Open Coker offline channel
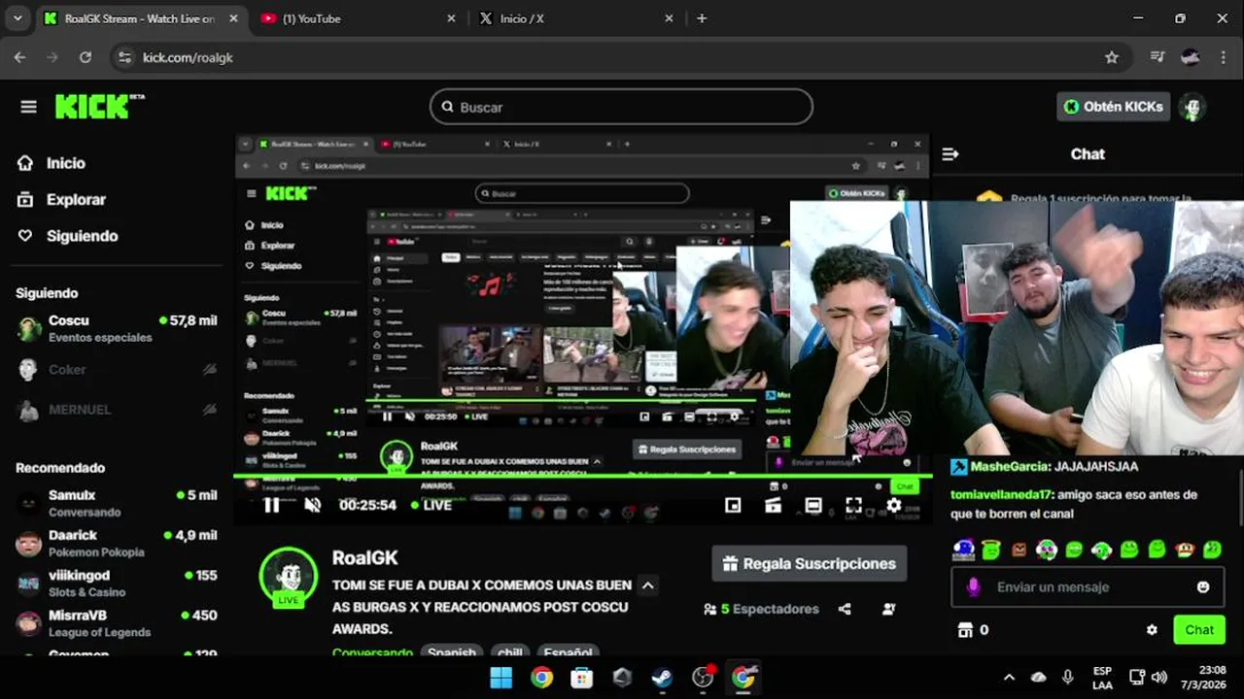Screen dimensions: 1244x699 (117, 369)
